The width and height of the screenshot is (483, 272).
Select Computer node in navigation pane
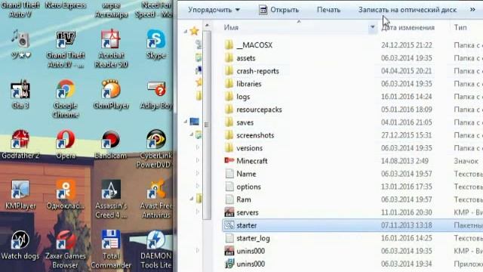click(x=195, y=122)
